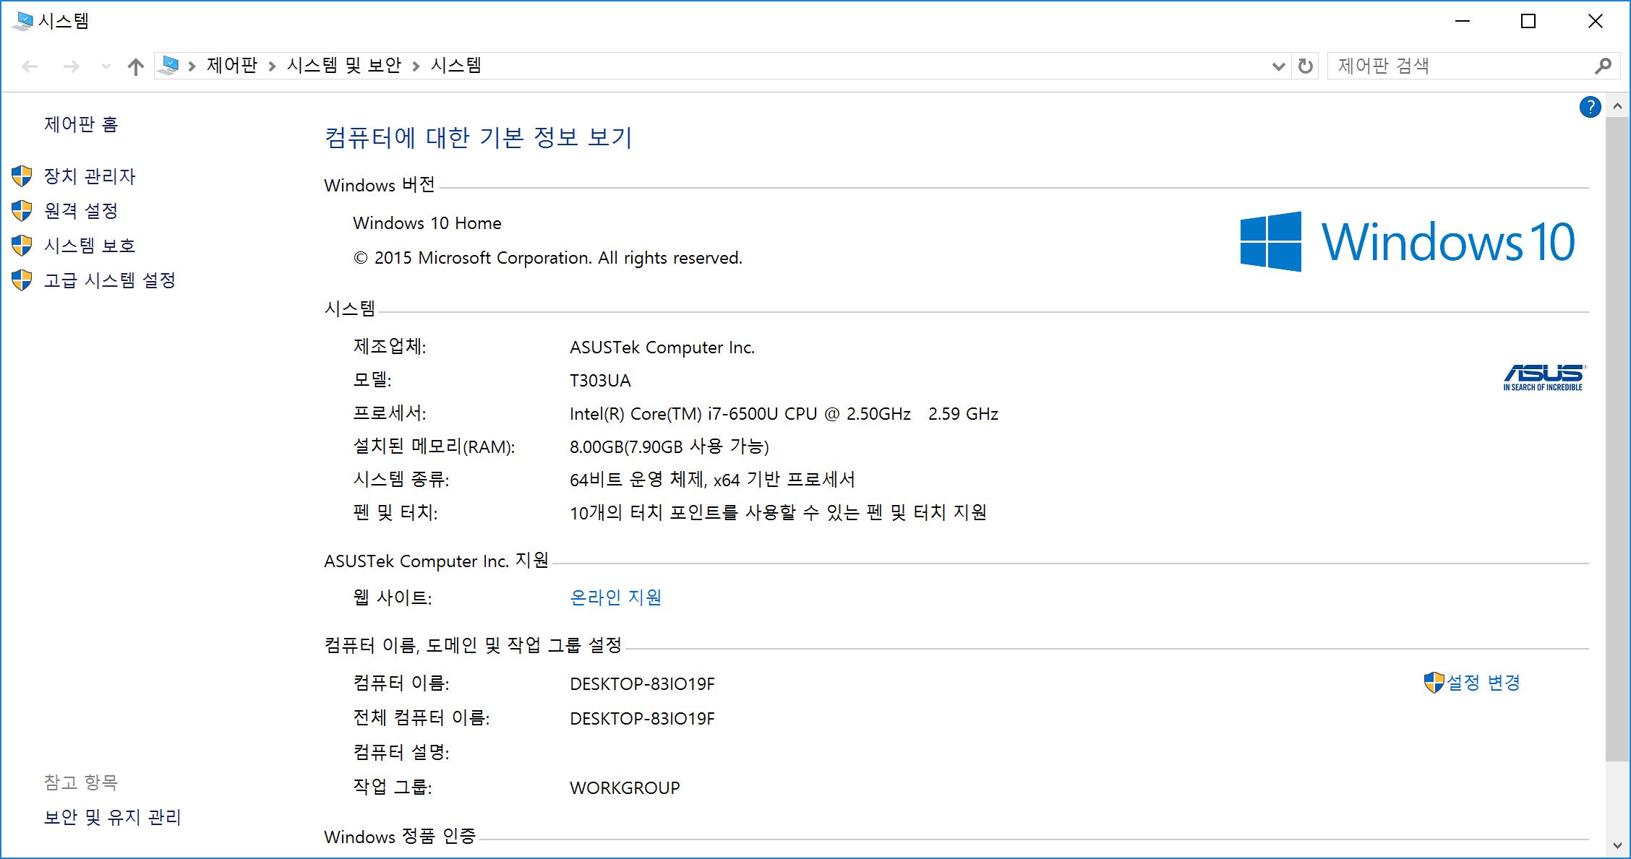Click the blue help question mark icon
1631x859 pixels.
tap(1590, 107)
